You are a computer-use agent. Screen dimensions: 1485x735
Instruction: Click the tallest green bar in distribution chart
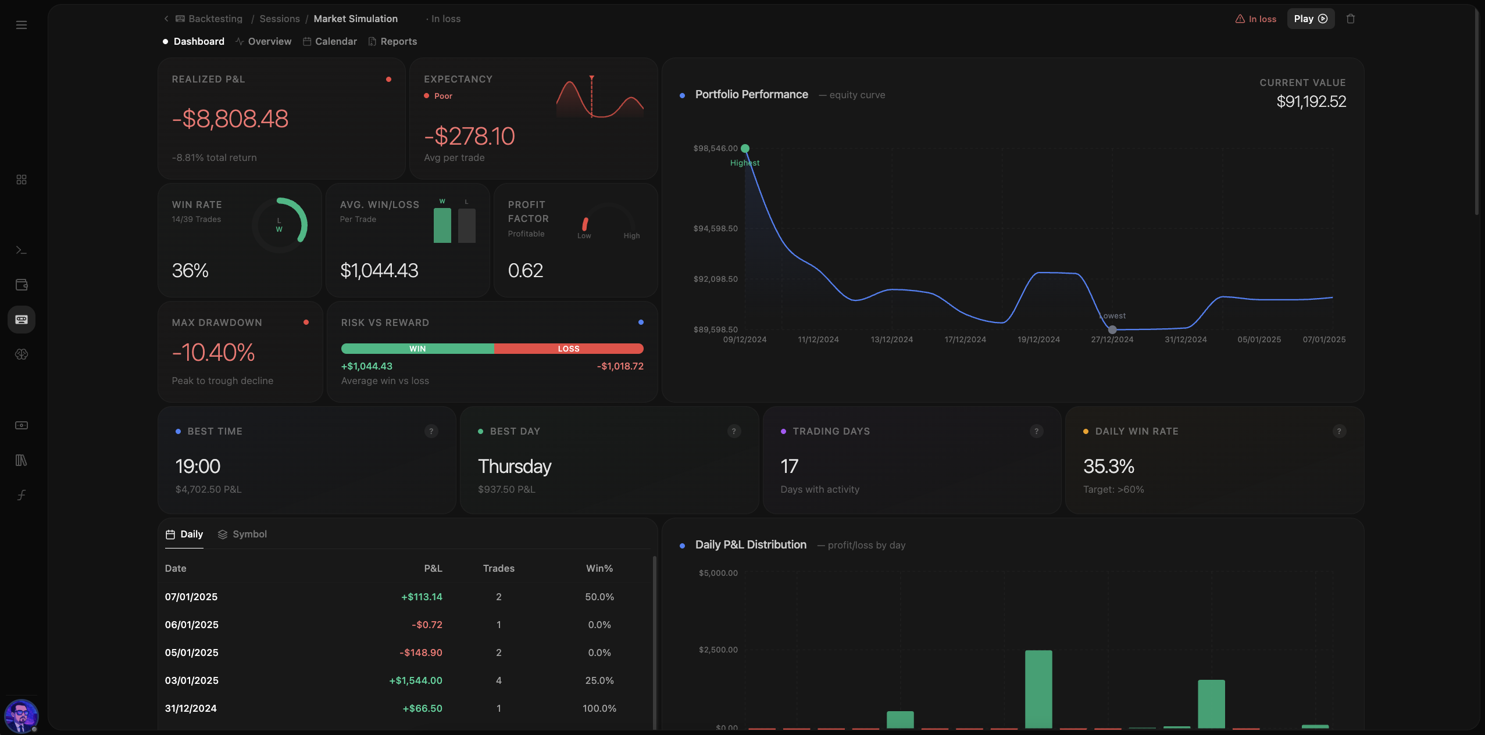tap(1038, 689)
